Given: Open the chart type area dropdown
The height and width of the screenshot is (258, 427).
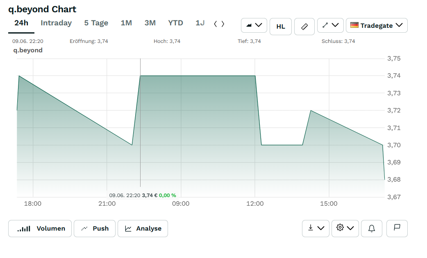Looking at the screenshot, I should pos(254,25).
